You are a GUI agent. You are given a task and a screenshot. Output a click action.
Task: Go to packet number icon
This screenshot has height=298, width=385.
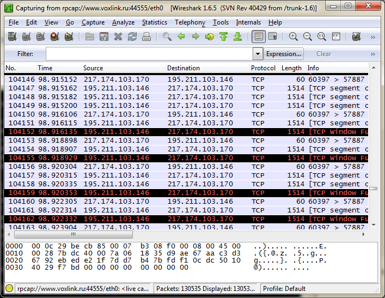(210, 37)
